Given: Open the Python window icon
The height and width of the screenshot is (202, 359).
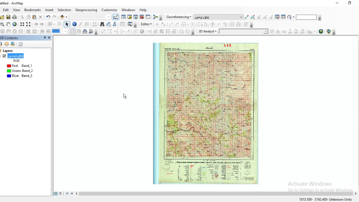Looking at the screenshot, I should coord(148,17).
